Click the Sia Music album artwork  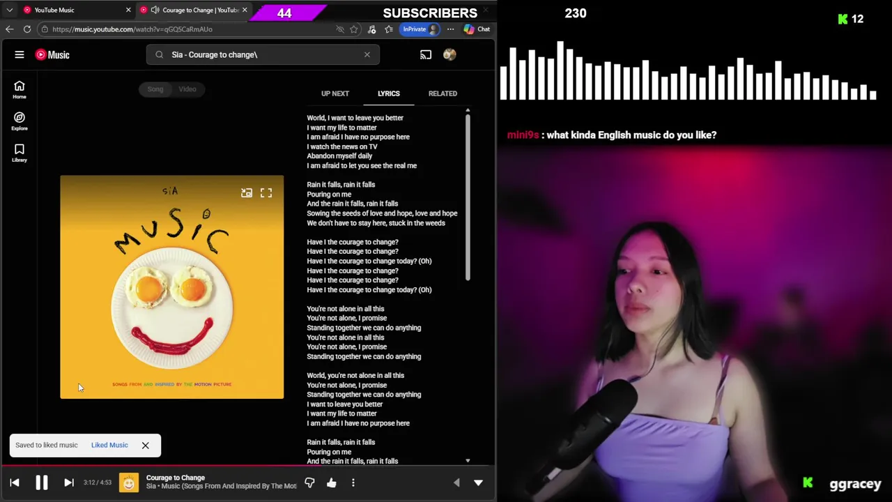pos(171,287)
